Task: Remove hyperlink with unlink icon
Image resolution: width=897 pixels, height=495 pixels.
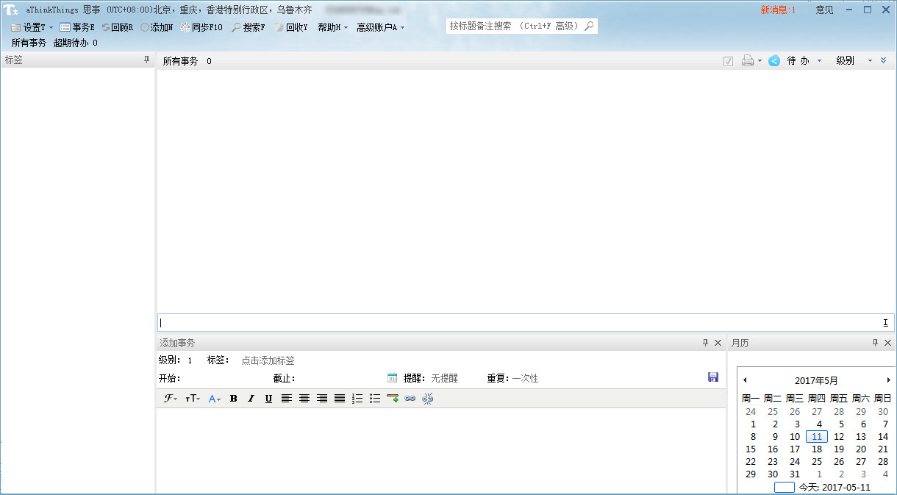Action: point(428,399)
